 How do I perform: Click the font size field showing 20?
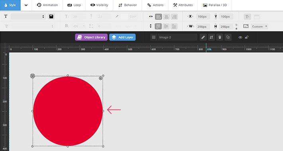point(79,16)
